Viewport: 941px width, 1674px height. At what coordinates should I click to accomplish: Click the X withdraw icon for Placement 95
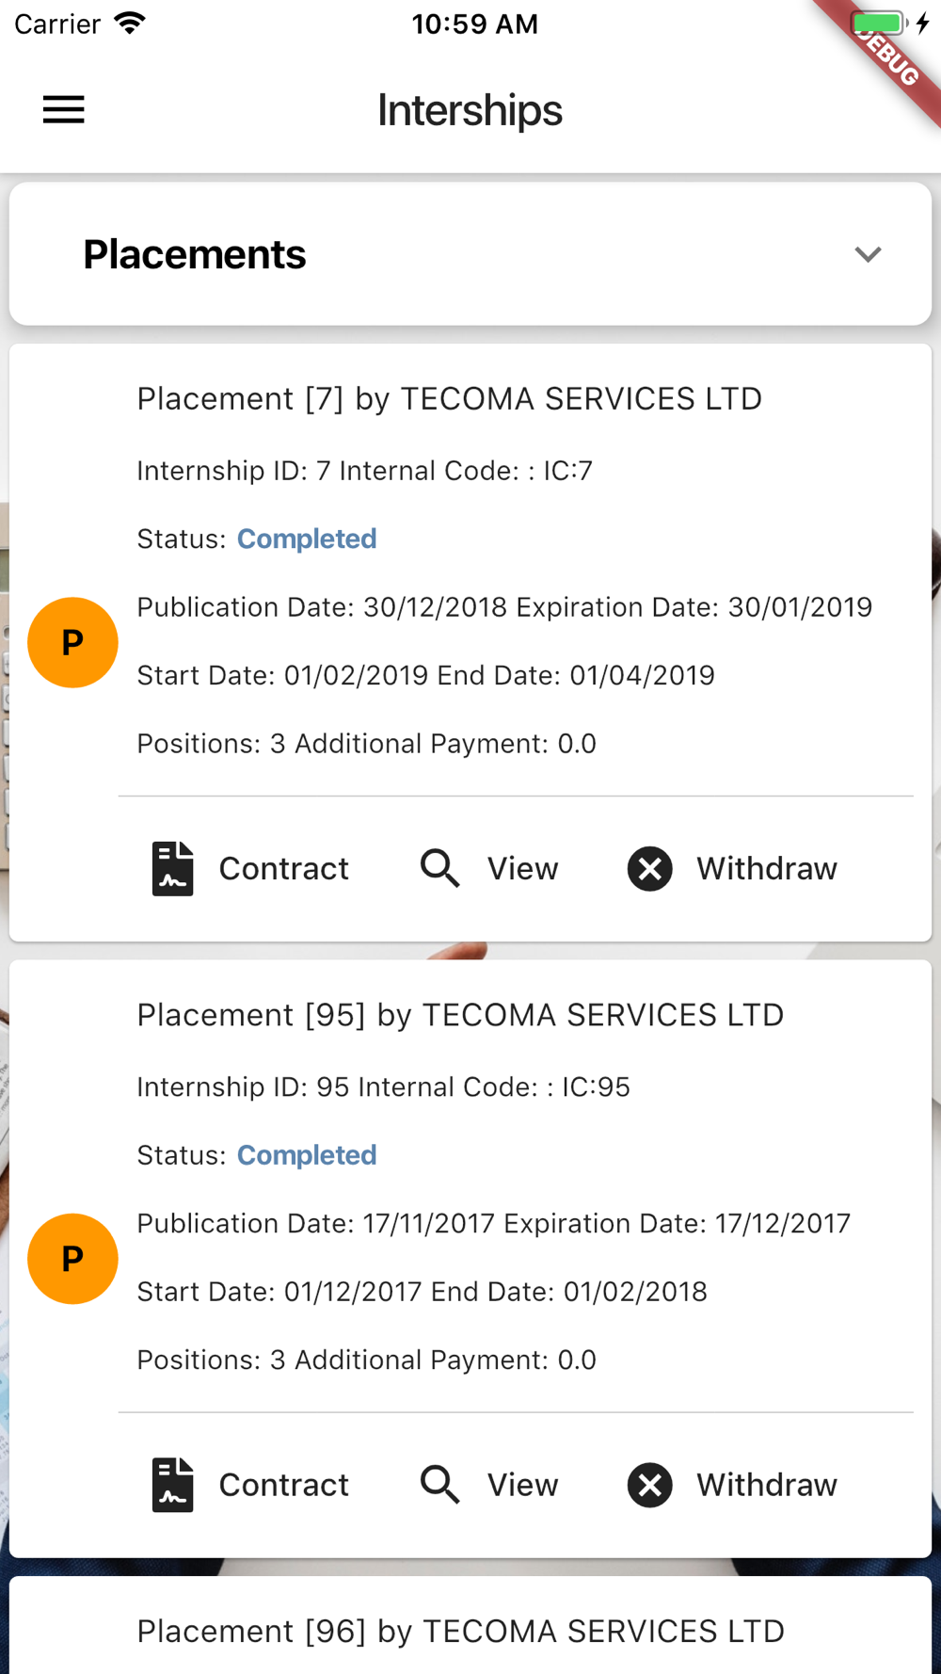650,1485
